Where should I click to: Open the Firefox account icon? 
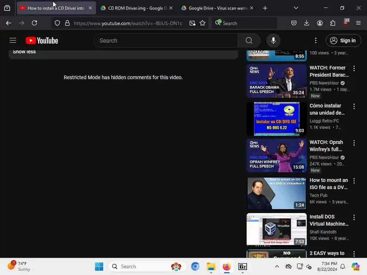click(320, 23)
